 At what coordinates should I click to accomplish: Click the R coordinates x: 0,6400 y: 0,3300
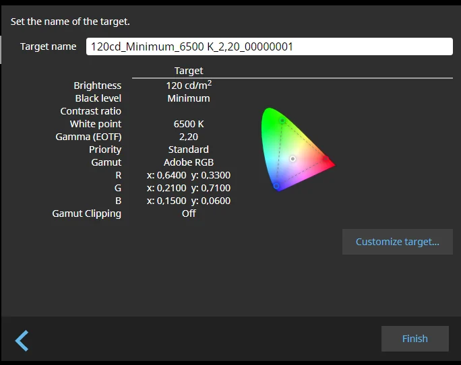click(x=189, y=175)
